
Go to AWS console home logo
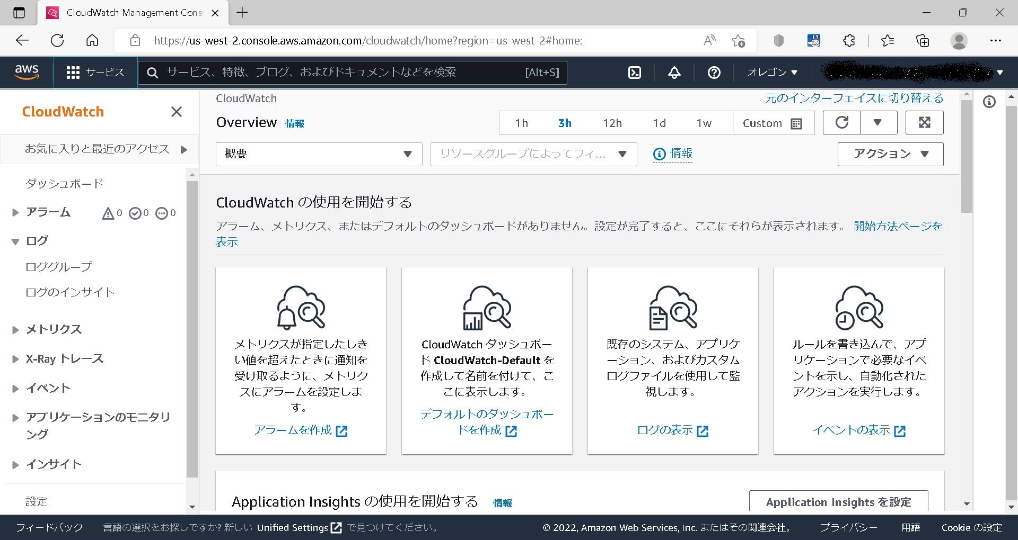(27, 72)
